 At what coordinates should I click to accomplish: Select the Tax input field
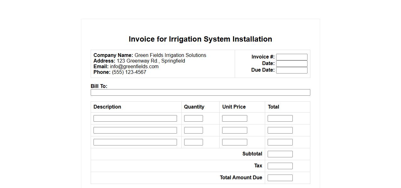click(x=280, y=166)
